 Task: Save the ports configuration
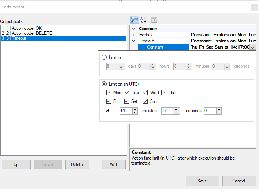point(202,181)
